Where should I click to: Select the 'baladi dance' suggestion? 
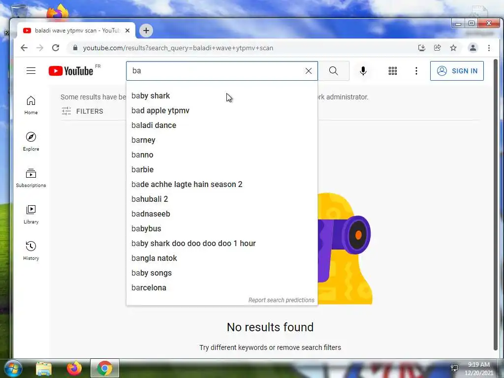coord(222,126)
